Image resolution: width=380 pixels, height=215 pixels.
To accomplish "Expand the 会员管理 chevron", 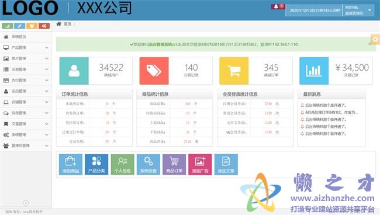I will [47, 91].
